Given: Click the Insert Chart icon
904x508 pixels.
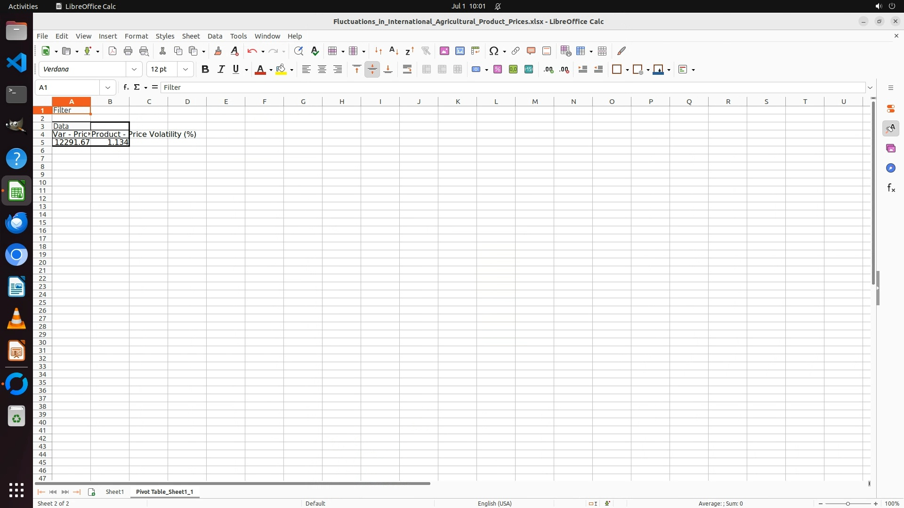Looking at the screenshot, I should (x=460, y=51).
